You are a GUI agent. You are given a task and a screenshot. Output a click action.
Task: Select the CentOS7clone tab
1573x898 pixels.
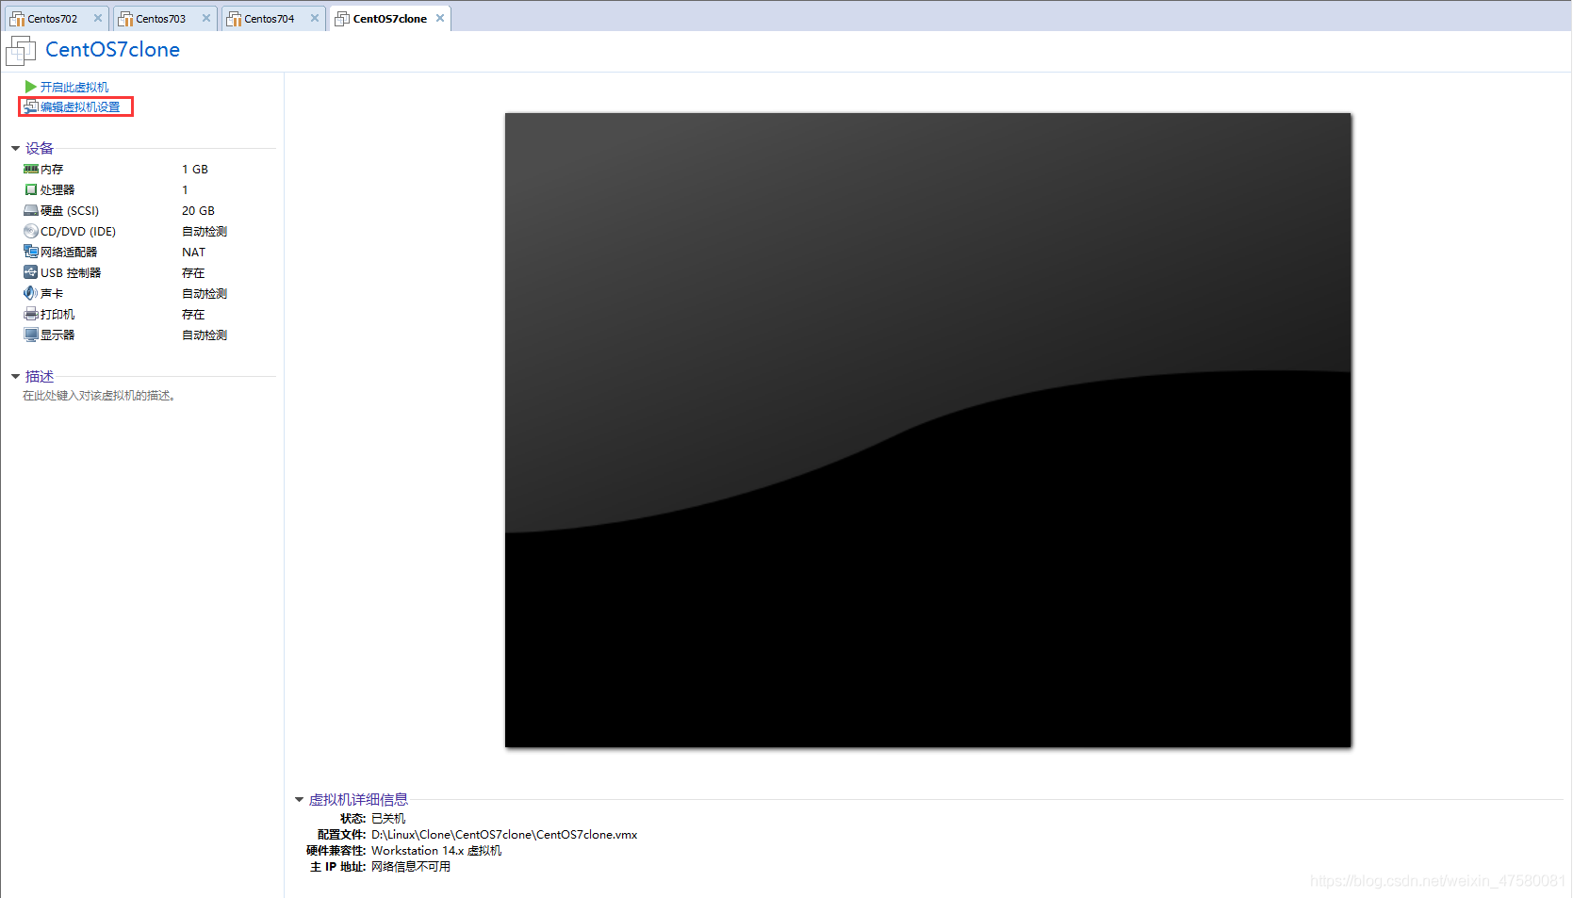point(390,19)
